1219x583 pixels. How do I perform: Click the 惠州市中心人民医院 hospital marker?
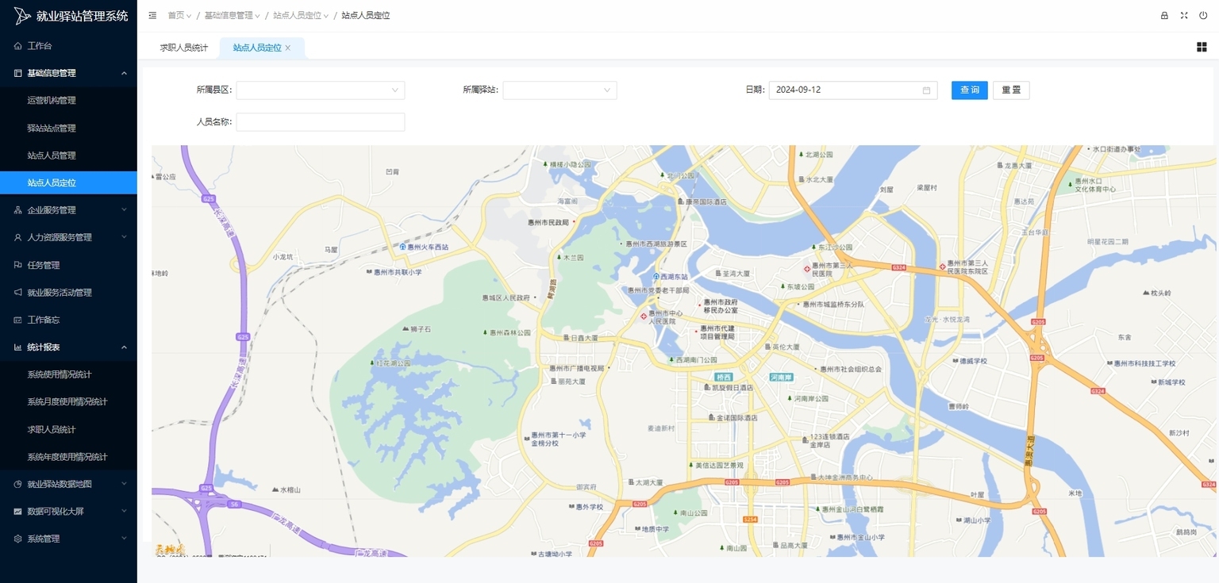[644, 316]
